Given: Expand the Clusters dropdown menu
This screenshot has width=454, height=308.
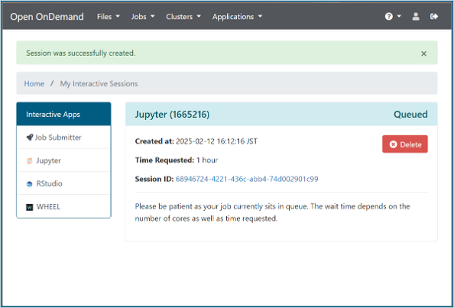Looking at the screenshot, I should coord(183,17).
